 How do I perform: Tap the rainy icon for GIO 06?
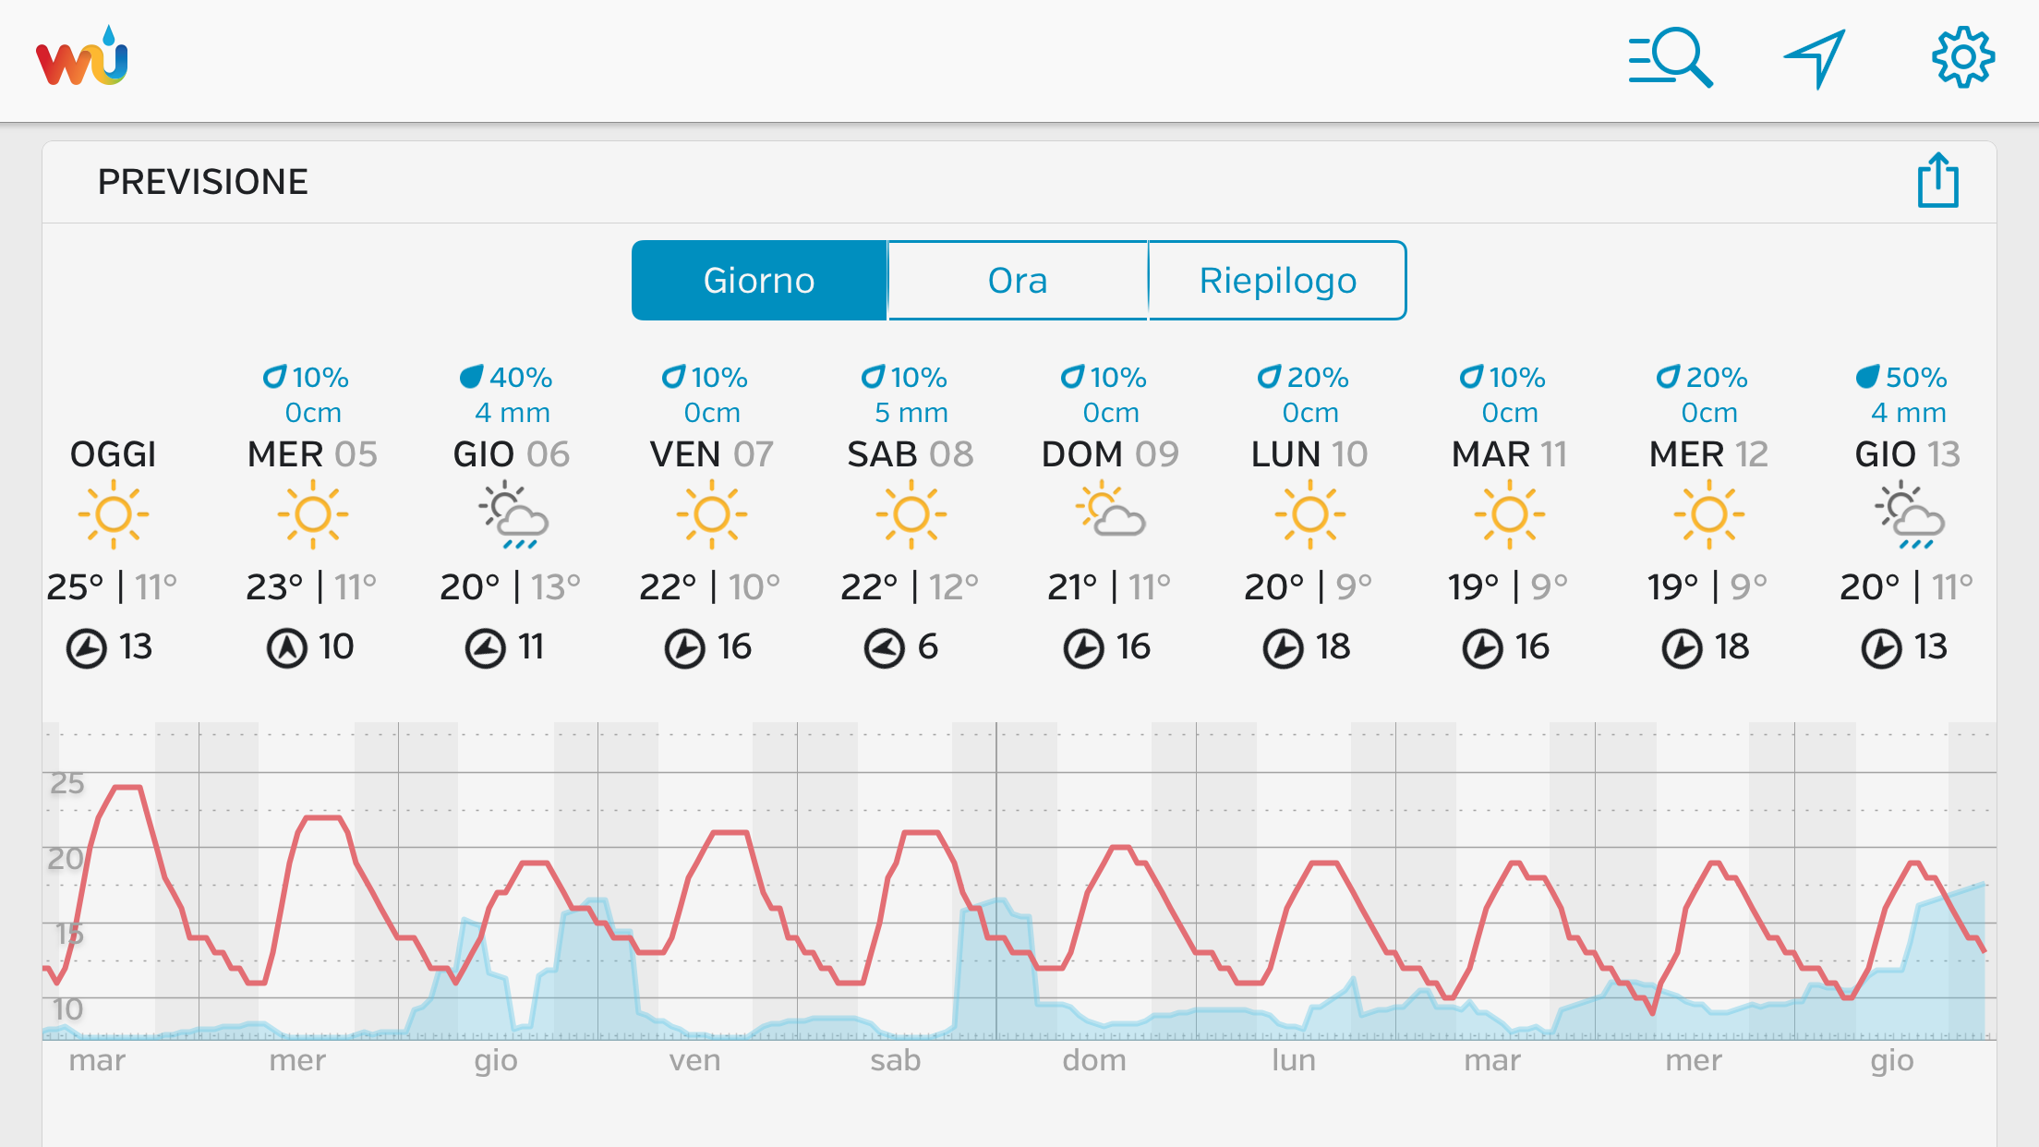click(513, 515)
